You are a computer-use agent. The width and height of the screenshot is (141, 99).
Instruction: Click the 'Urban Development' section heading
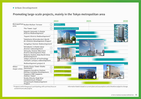(x=26, y=8)
